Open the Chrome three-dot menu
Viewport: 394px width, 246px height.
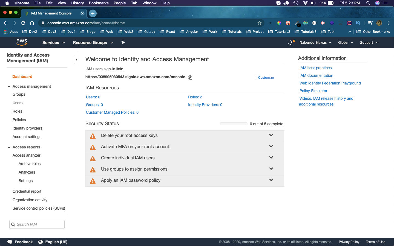388,23
